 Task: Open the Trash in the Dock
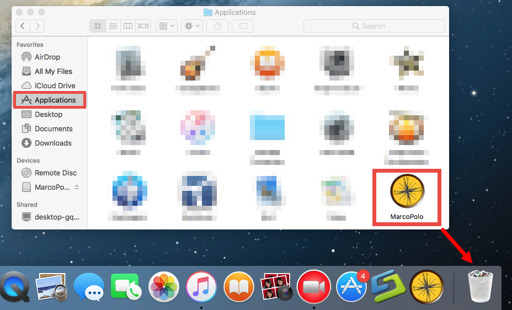click(481, 286)
